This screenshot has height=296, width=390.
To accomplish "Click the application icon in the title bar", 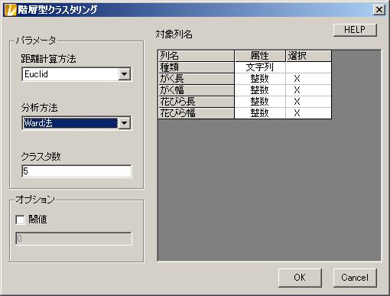I will (x=11, y=10).
